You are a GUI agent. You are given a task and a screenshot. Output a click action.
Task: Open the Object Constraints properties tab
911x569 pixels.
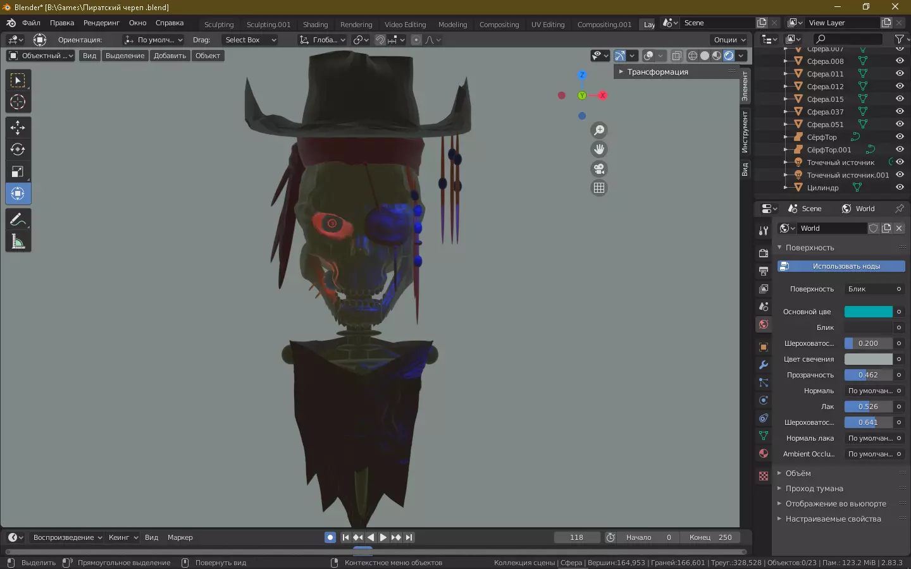(764, 418)
